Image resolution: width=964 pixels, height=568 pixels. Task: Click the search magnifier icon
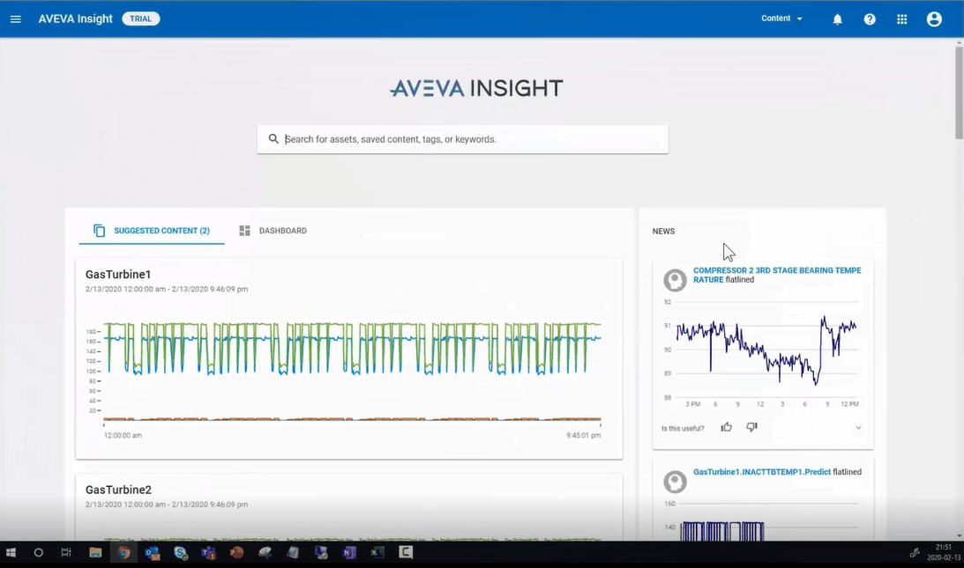pyautogui.click(x=273, y=139)
